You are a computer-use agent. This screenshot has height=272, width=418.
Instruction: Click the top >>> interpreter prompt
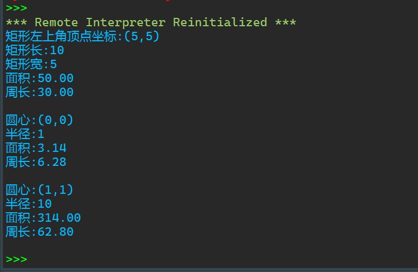[16, 8]
